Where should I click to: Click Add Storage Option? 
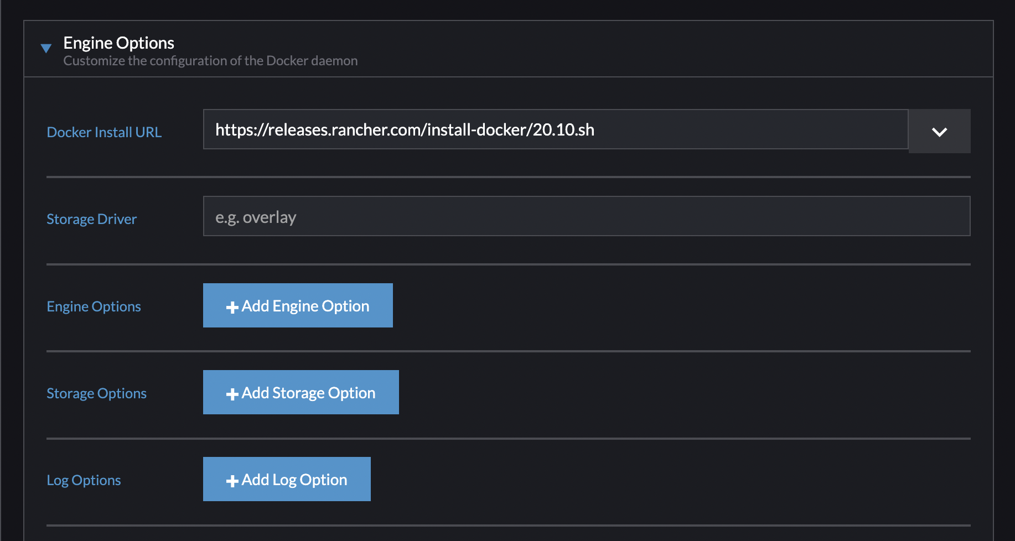tap(301, 393)
